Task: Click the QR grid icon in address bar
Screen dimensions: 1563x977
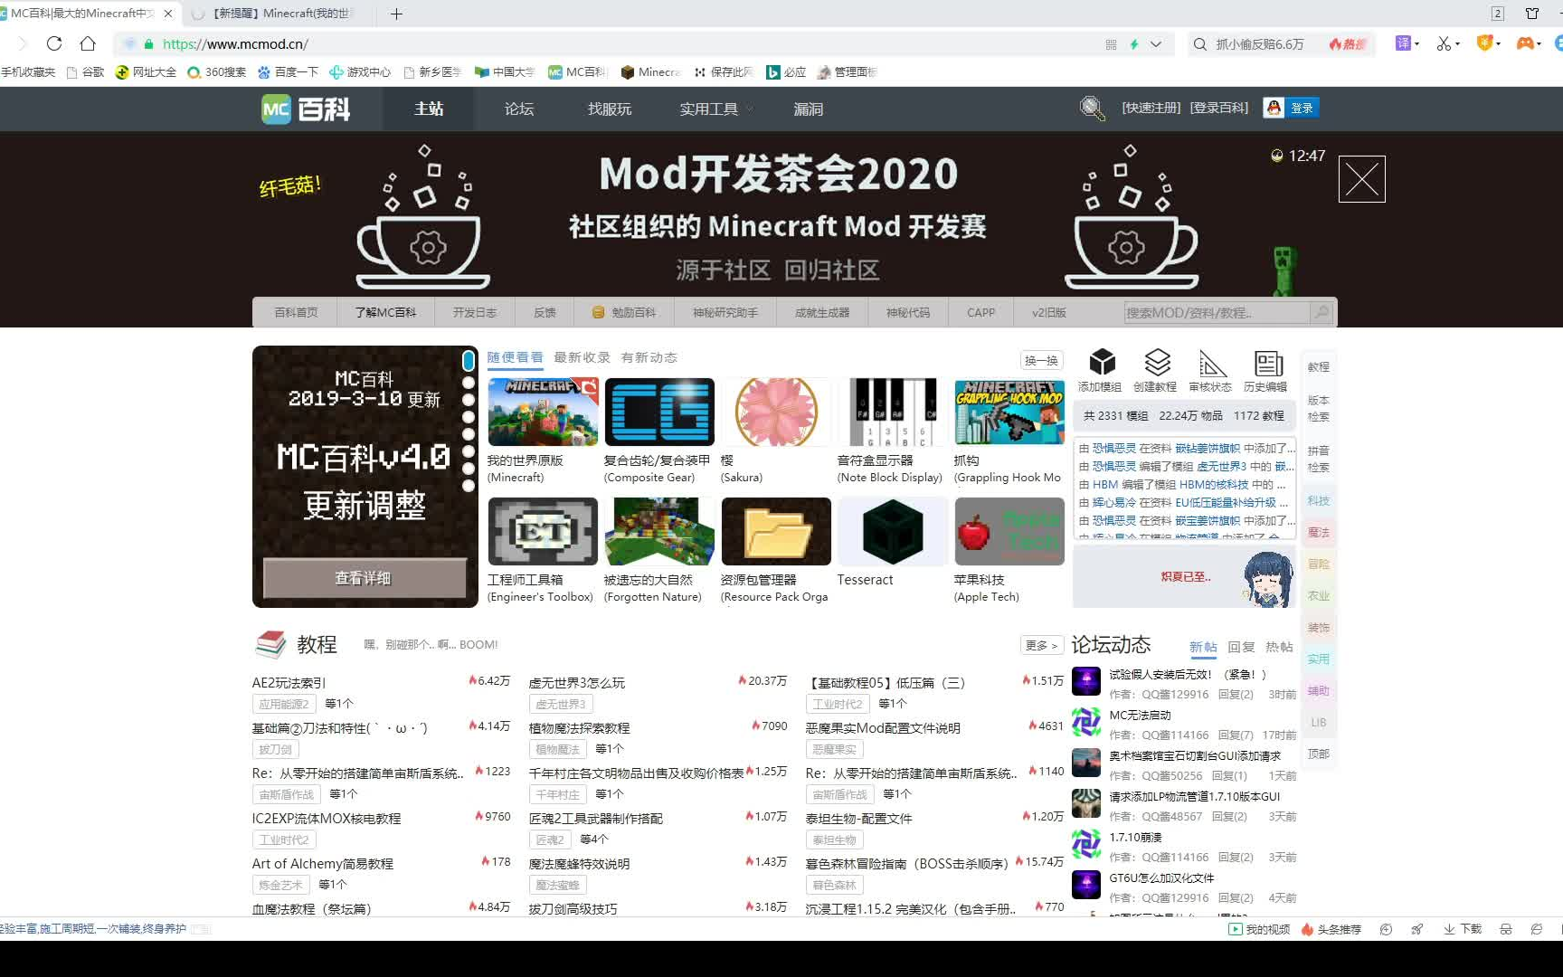Action: pos(1111,43)
